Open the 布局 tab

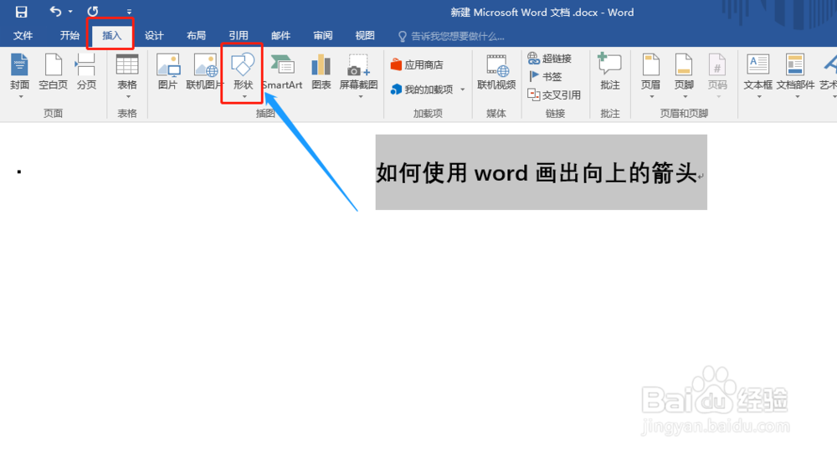(196, 36)
